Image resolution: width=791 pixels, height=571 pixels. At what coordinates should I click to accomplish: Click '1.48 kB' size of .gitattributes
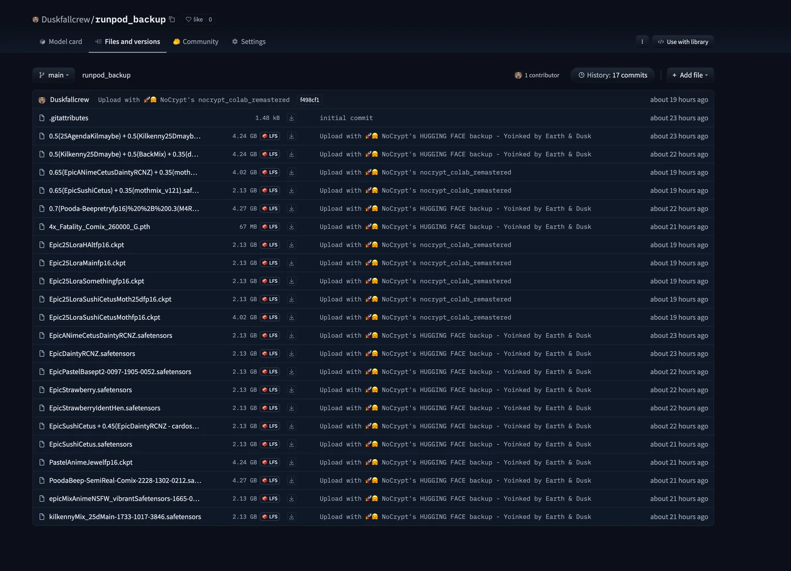268,118
